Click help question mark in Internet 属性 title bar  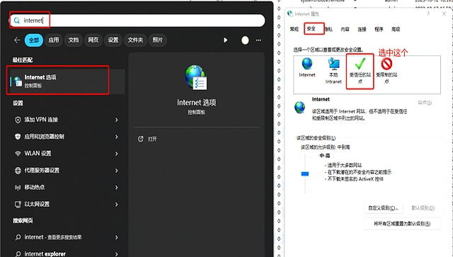point(428,13)
